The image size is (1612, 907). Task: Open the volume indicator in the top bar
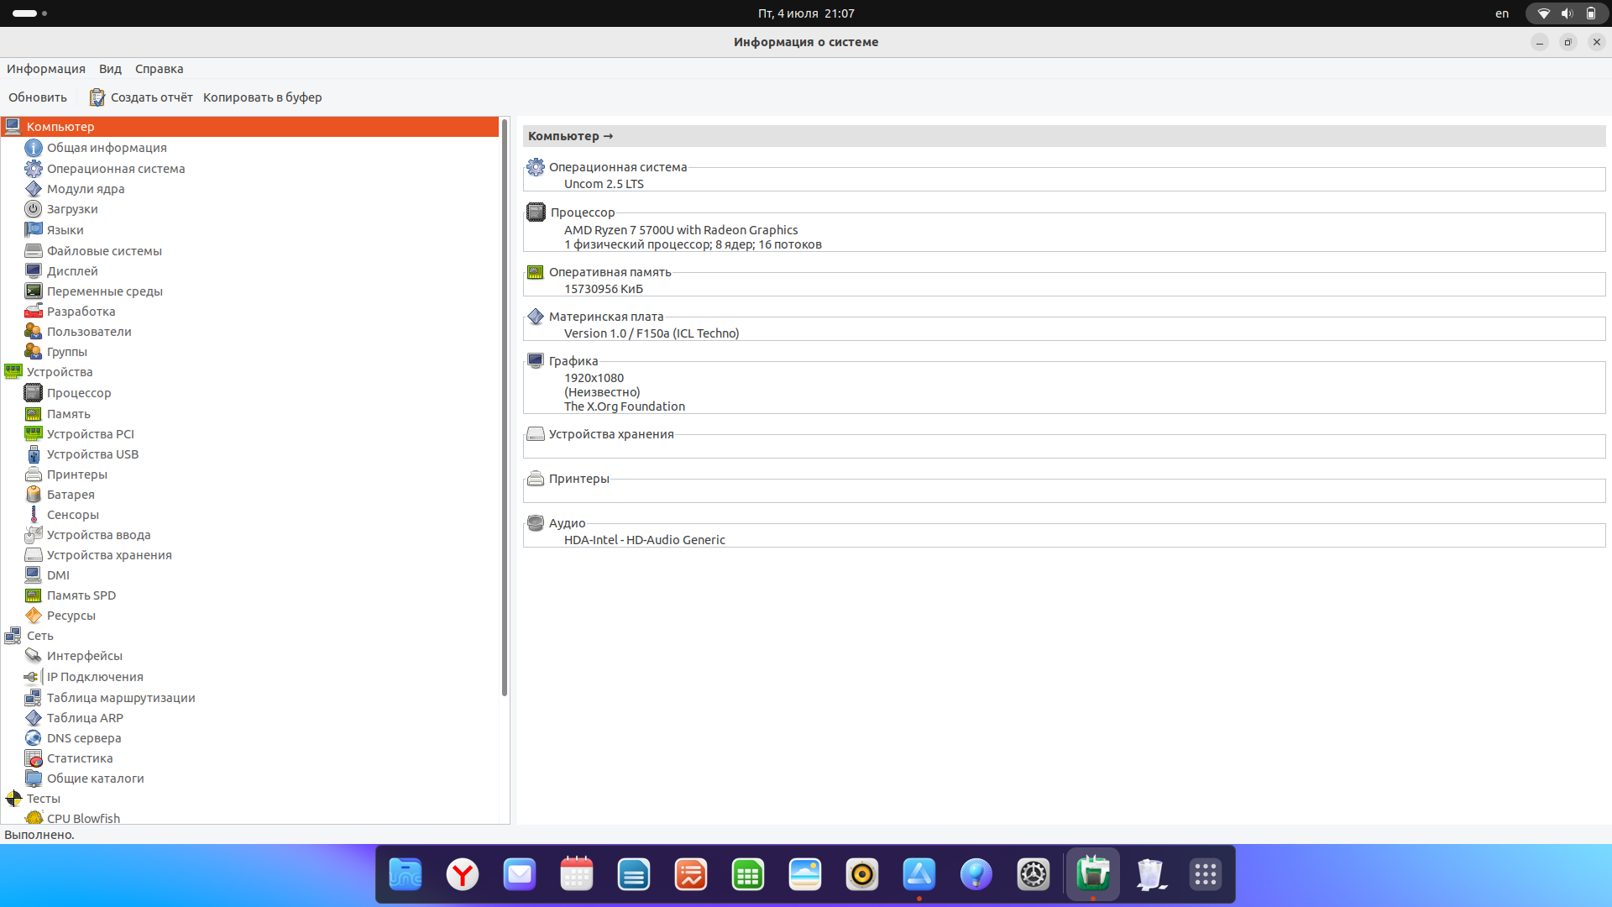point(1567,13)
